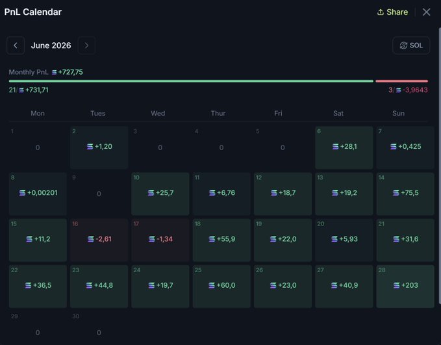Select June 25 cell showing +60,0
The width and height of the screenshot is (441, 345).
[x=221, y=287]
